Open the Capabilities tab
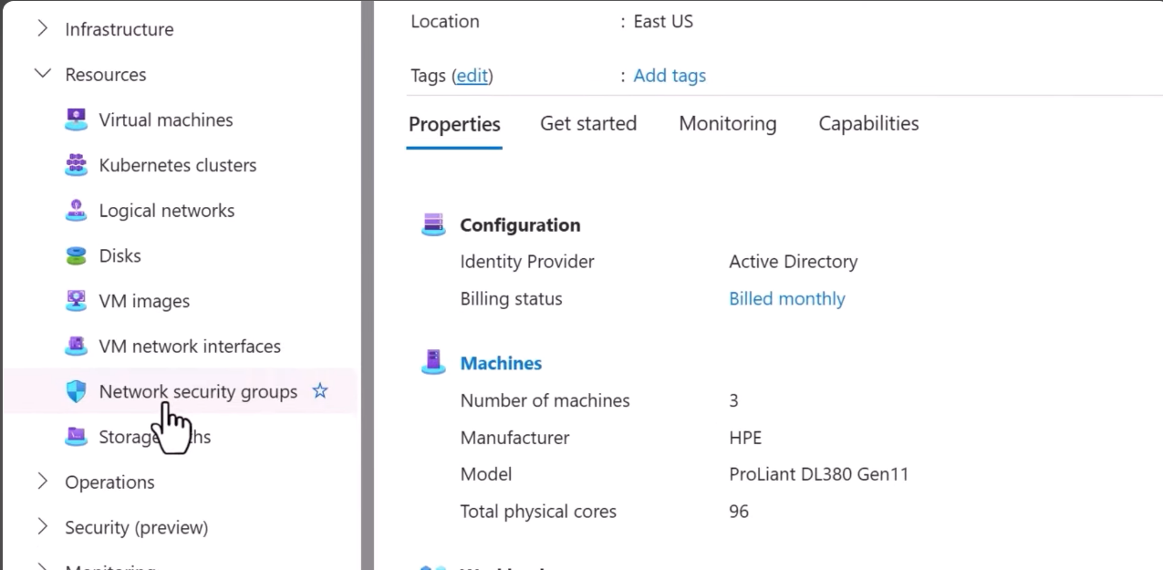The height and width of the screenshot is (570, 1163). click(868, 124)
